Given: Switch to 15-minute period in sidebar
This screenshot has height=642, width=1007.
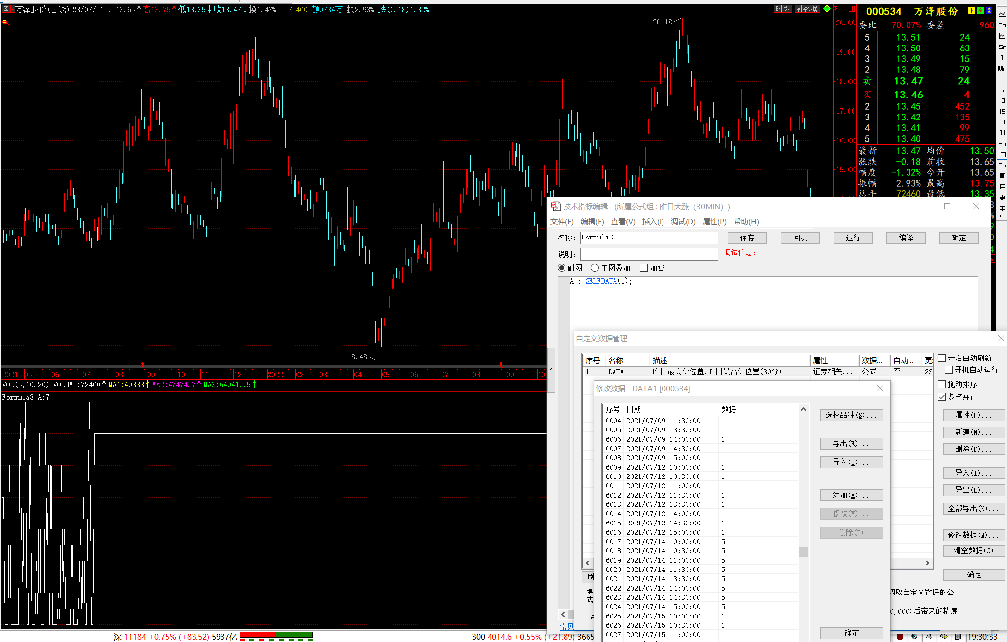Looking at the screenshot, I should click(1002, 111).
